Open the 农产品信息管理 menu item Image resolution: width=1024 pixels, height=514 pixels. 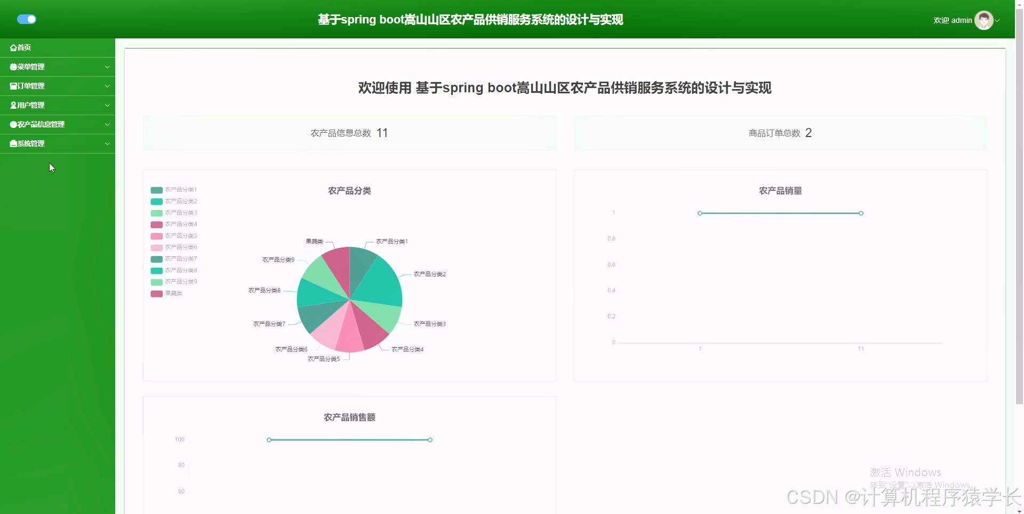pyautogui.click(x=58, y=124)
